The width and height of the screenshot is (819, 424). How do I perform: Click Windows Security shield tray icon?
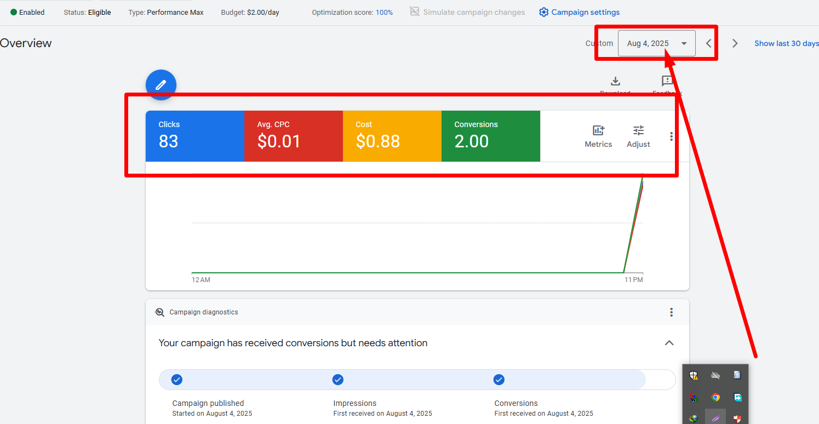point(694,375)
